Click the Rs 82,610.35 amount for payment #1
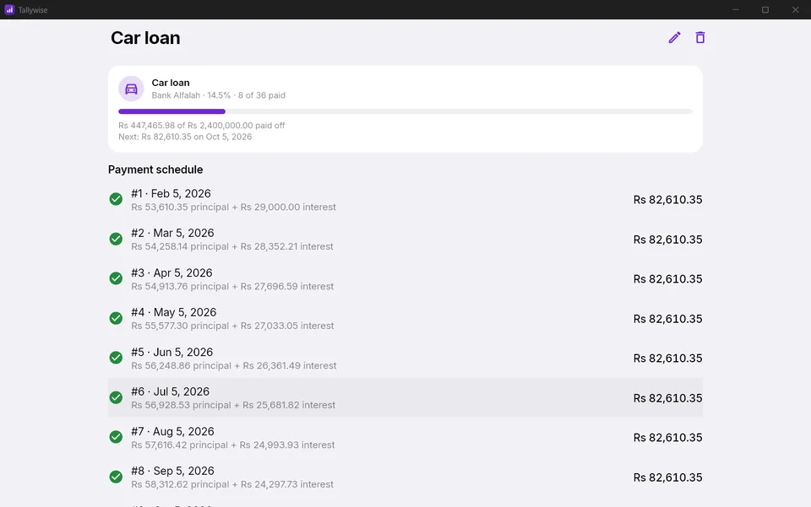 (x=667, y=200)
